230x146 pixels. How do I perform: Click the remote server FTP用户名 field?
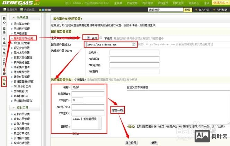pyautogui.click(x=134, y=65)
